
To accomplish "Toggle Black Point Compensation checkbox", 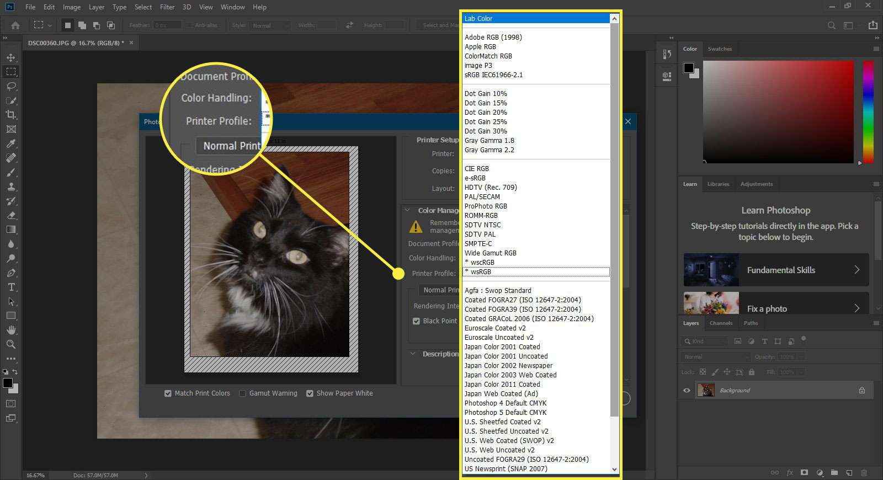I will [x=417, y=321].
